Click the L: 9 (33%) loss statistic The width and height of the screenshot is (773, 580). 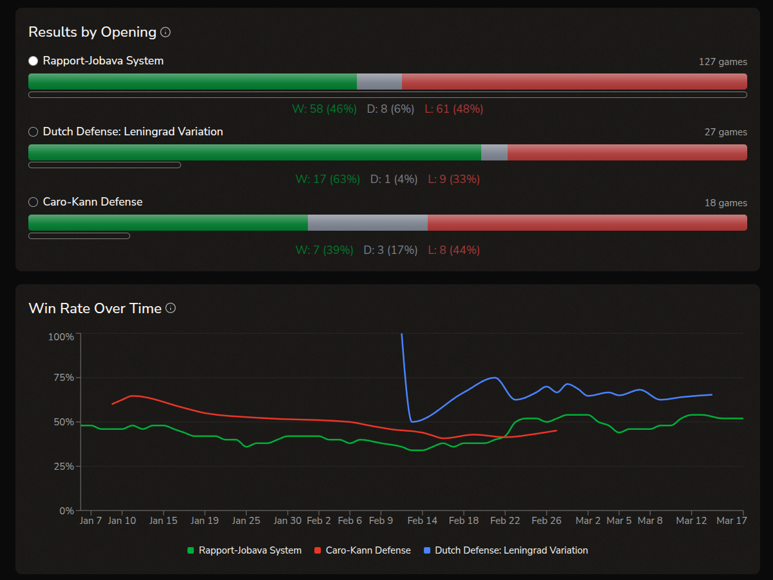click(453, 179)
